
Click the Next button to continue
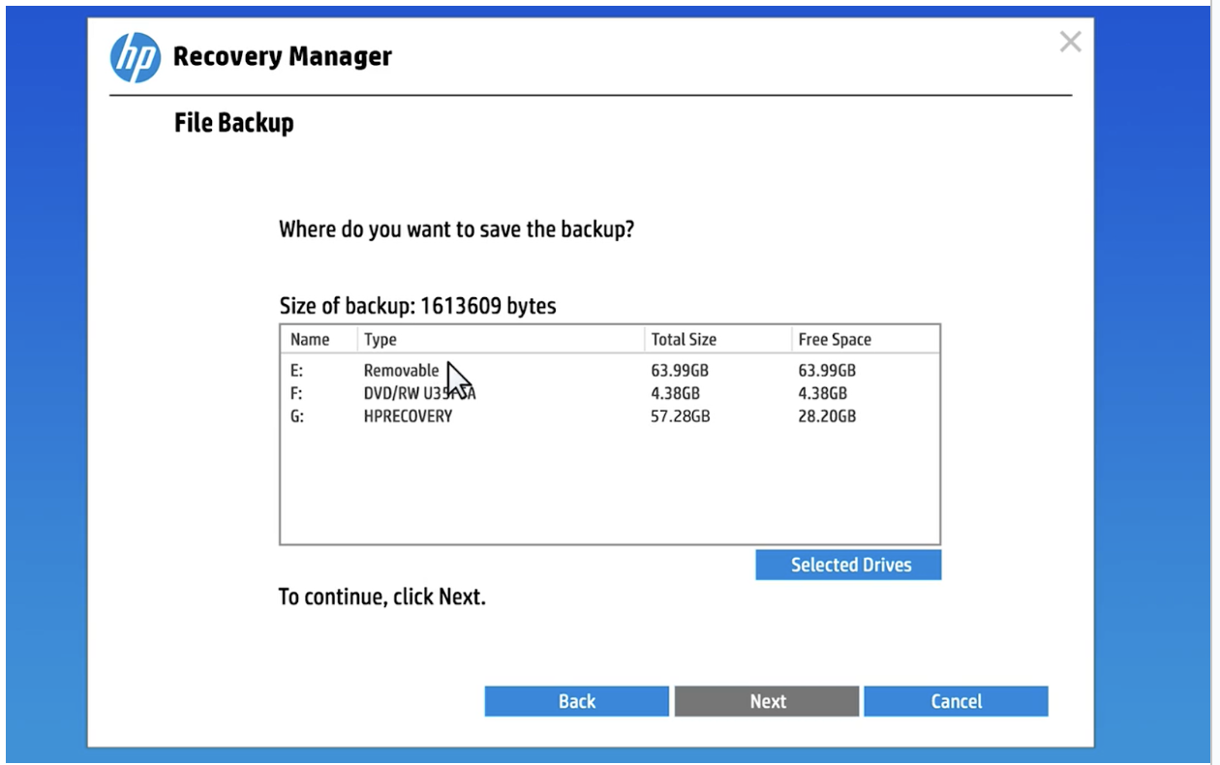(767, 700)
